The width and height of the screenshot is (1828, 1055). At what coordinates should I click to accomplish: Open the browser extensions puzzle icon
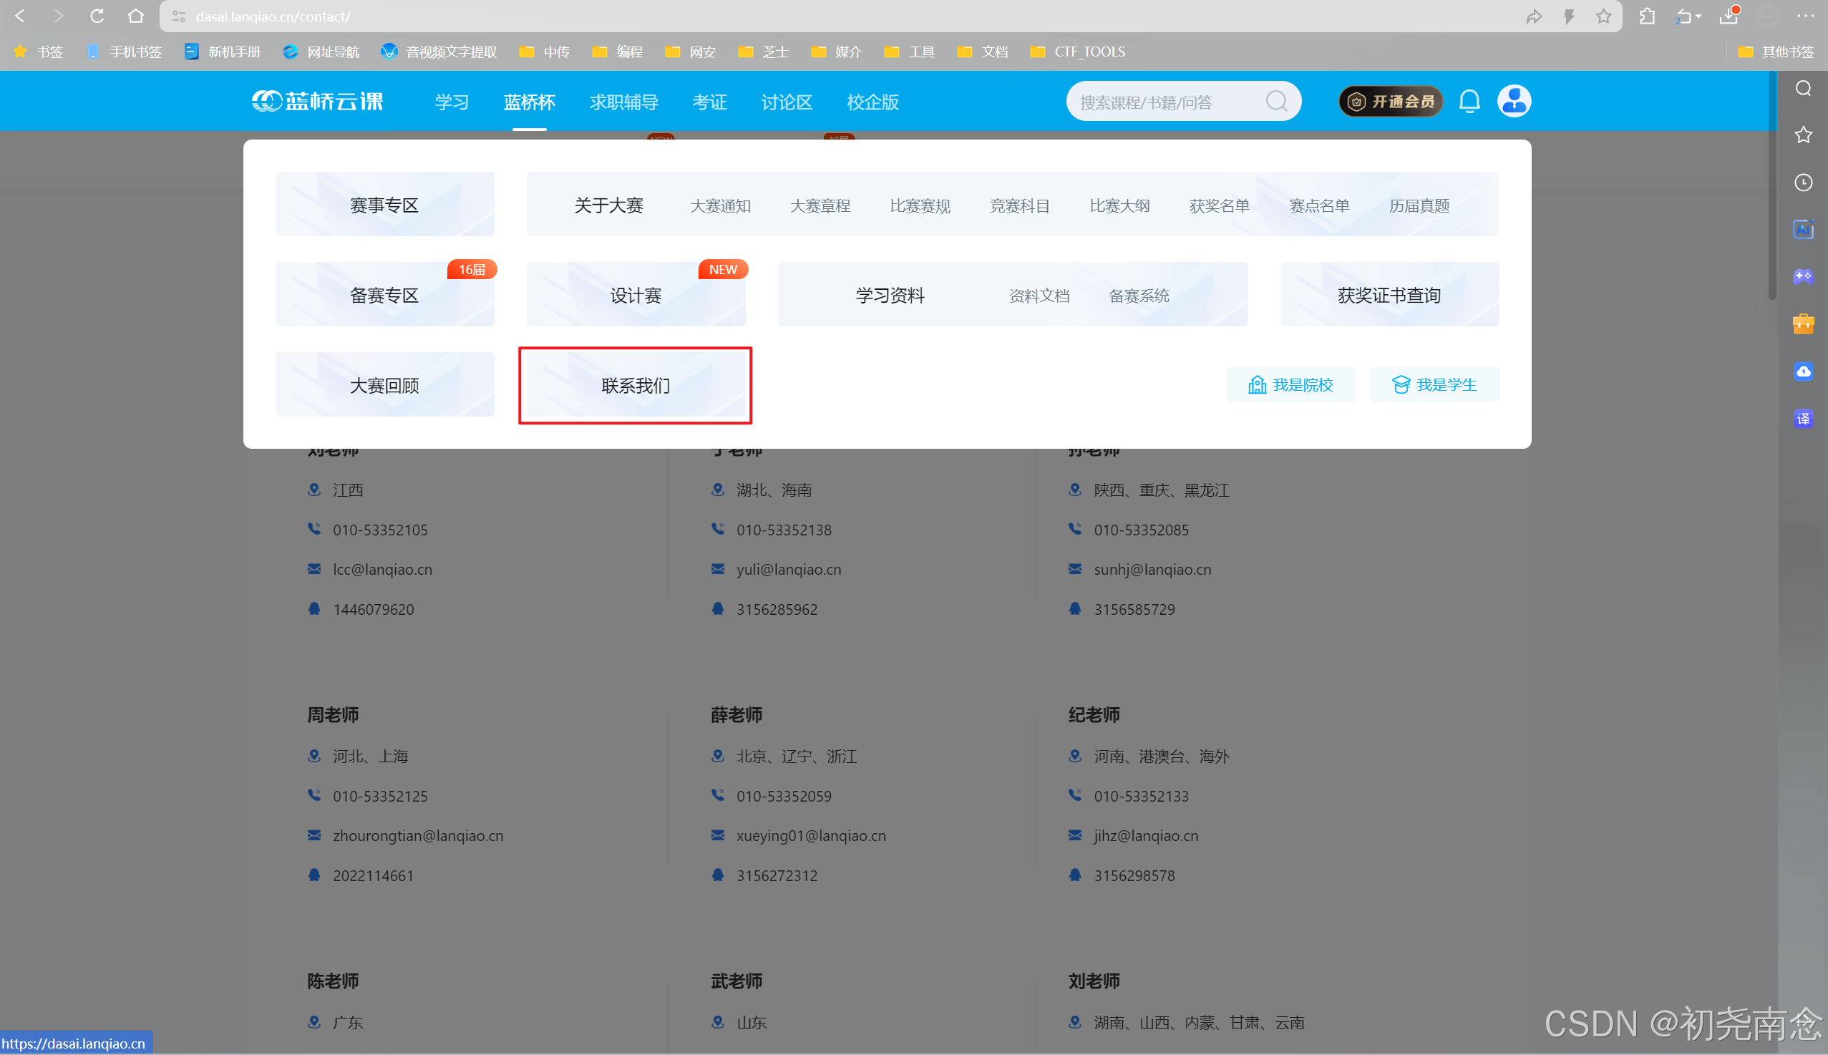pos(1646,16)
